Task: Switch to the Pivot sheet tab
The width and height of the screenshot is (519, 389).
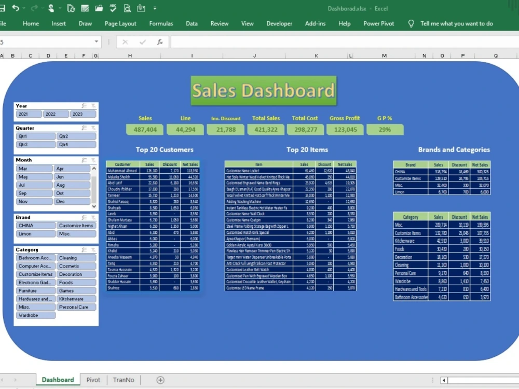Action: (x=93, y=380)
